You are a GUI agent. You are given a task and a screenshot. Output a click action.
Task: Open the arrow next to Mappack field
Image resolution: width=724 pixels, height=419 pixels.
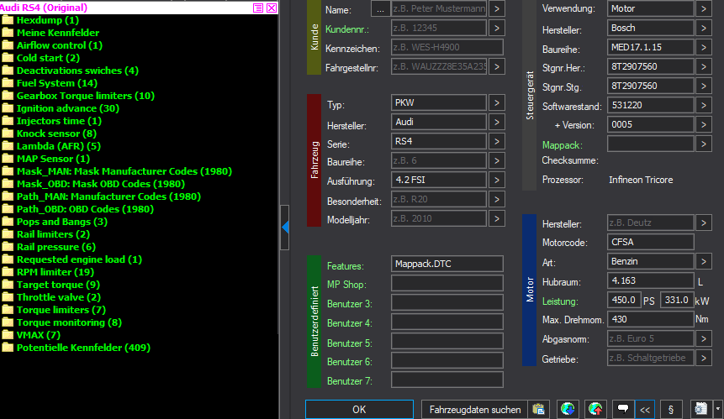703,144
